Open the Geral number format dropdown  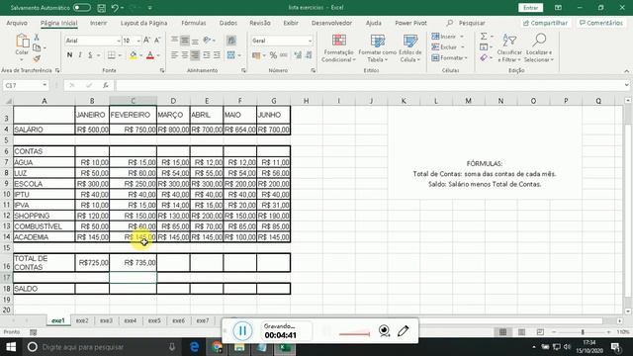tap(310, 41)
